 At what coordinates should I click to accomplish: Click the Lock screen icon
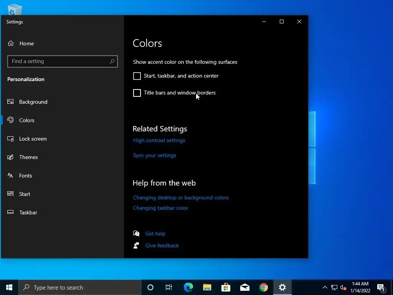coord(10,138)
